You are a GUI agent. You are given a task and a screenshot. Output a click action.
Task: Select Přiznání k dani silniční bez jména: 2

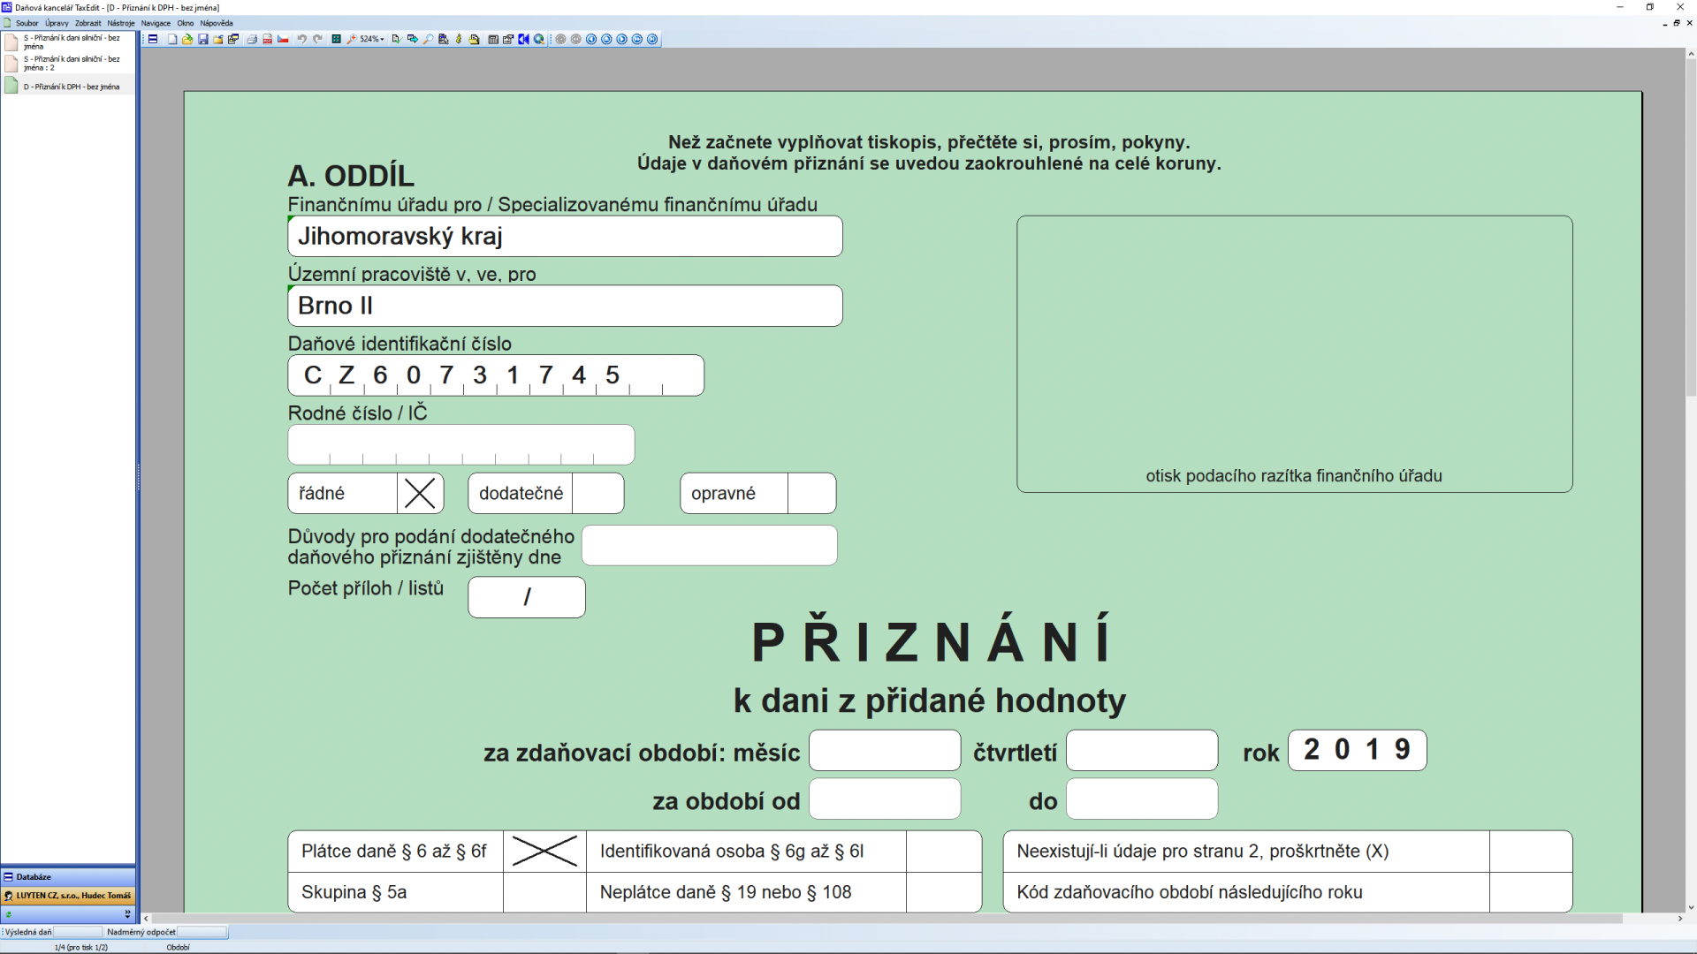[68, 64]
